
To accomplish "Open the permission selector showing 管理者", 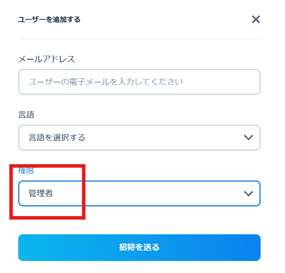I will pos(139,193).
